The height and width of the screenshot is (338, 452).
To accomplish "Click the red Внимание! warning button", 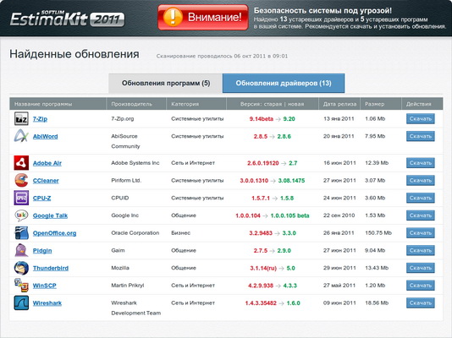I will tap(202, 17).
